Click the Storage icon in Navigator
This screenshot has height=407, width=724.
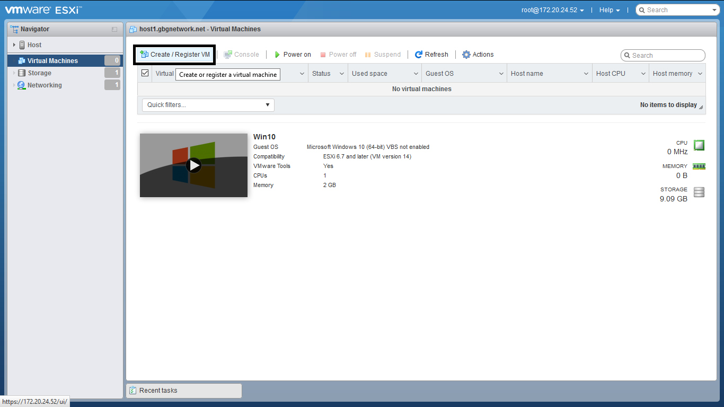22,73
